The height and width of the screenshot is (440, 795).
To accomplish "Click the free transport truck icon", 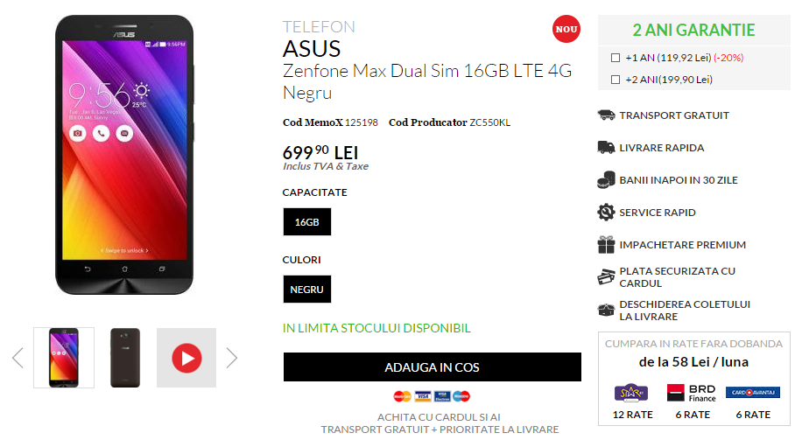I will [606, 115].
